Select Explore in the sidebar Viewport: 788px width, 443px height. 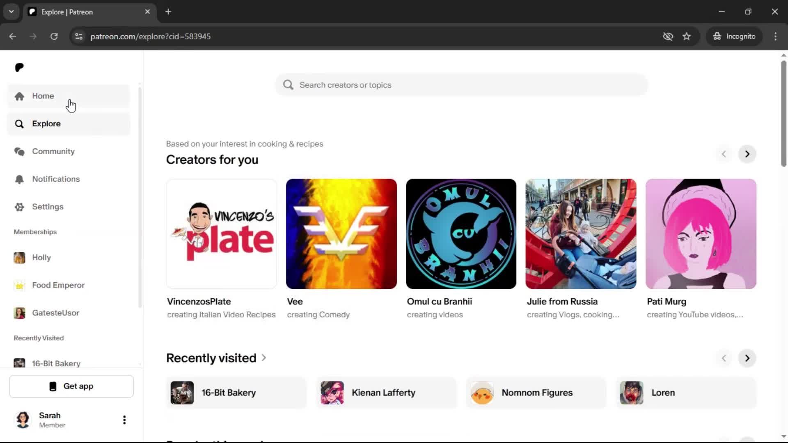(69, 124)
